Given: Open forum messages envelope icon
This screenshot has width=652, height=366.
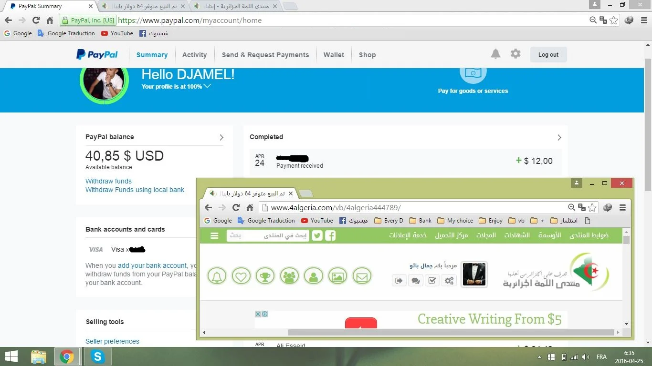Looking at the screenshot, I should pos(362,276).
